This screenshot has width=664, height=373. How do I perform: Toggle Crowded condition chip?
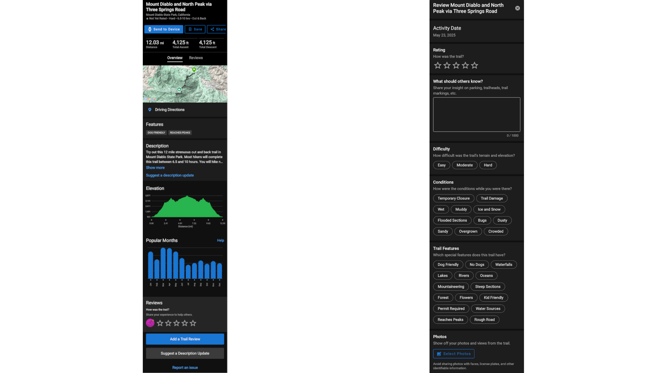pos(496,232)
